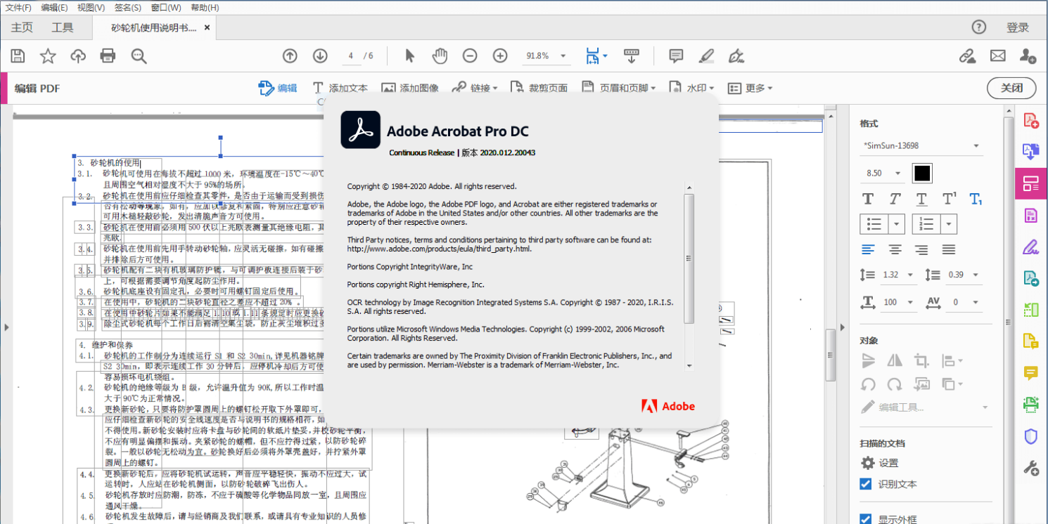Close the 砂轮机使用说明书 document tab
The image size is (1048, 524).
pyautogui.click(x=207, y=27)
